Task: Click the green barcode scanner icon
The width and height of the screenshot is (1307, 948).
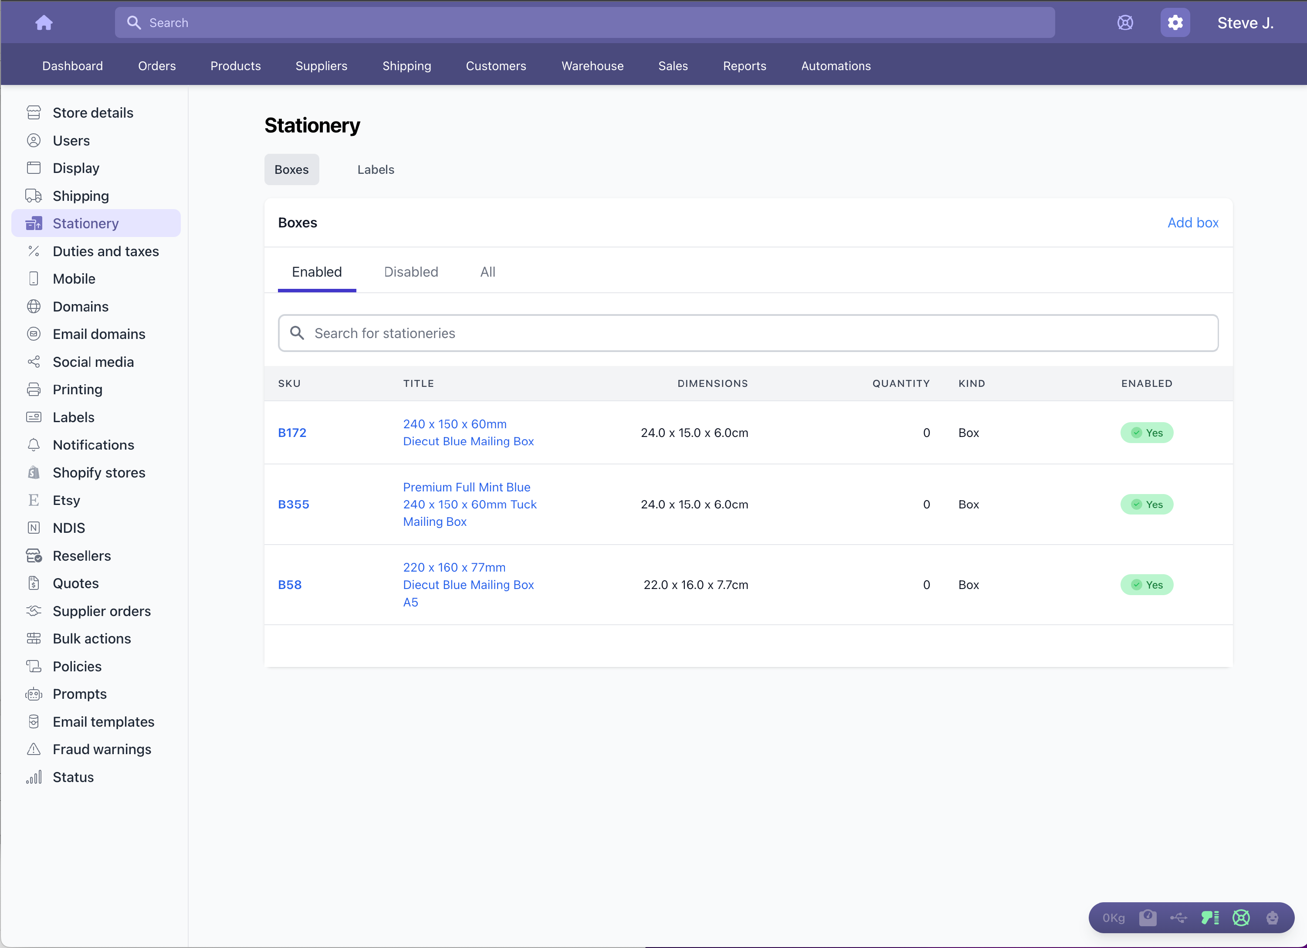Action: pos(1209,918)
